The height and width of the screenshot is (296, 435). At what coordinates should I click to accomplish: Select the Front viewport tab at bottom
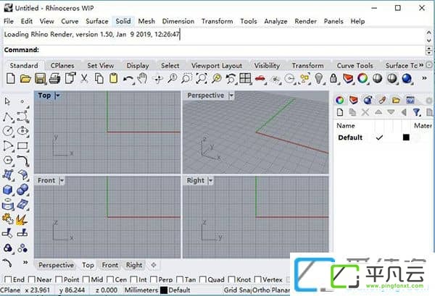coord(110,265)
